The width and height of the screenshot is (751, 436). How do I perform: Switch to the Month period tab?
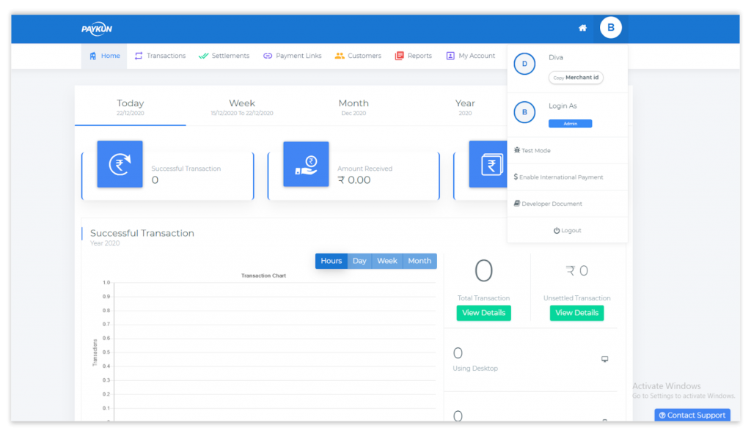(x=353, y=107)
